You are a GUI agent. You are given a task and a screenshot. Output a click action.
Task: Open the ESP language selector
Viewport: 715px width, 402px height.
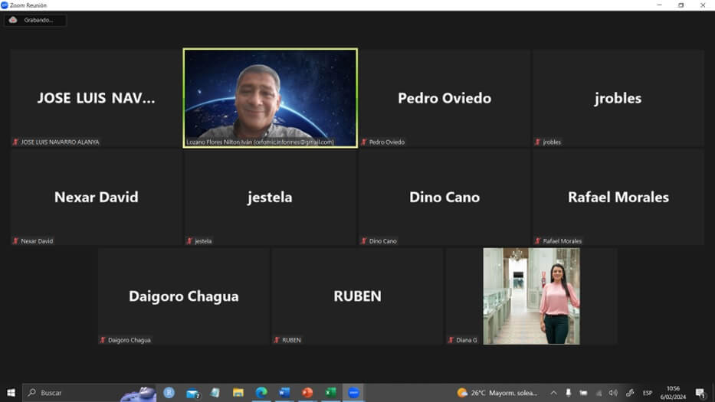coord(648,393)
